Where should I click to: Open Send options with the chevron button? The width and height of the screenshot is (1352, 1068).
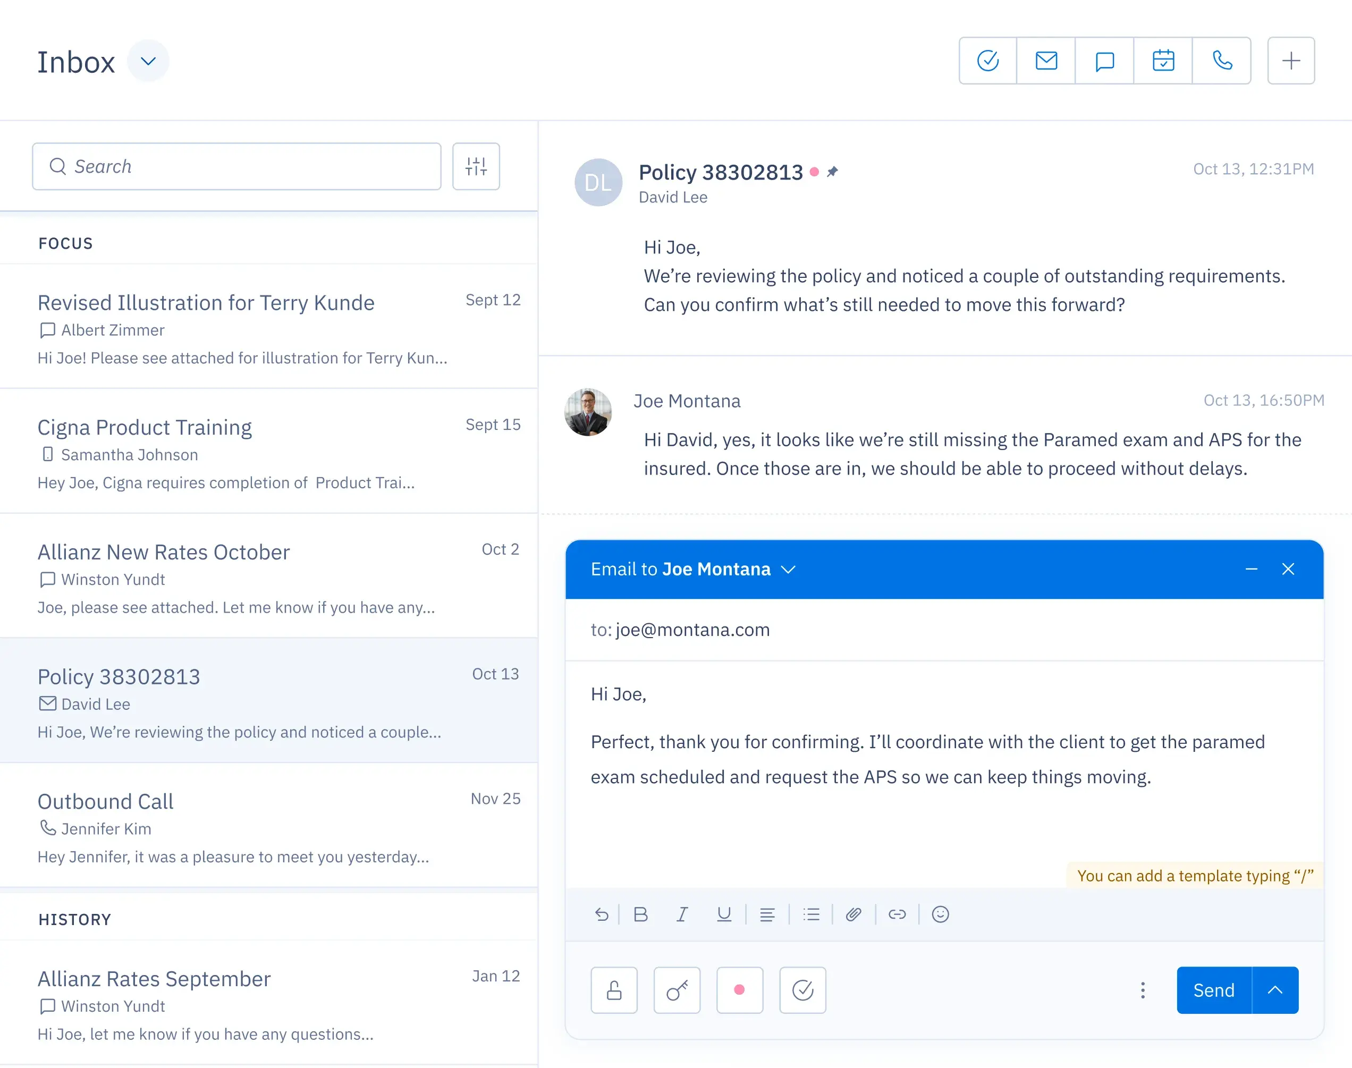click(x=1275, y=990)
